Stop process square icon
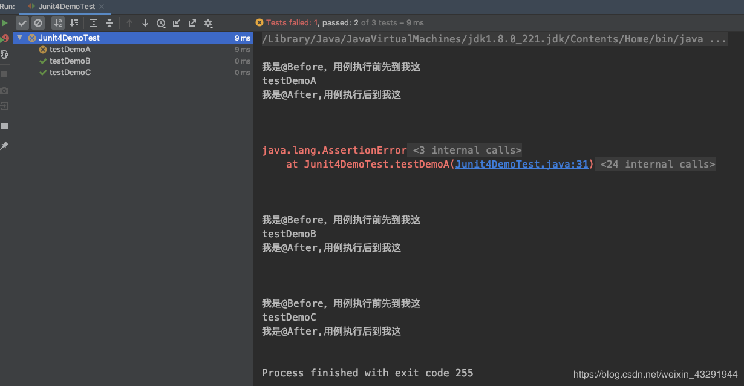This screenshot has width=744, height=386. [4, 74]
